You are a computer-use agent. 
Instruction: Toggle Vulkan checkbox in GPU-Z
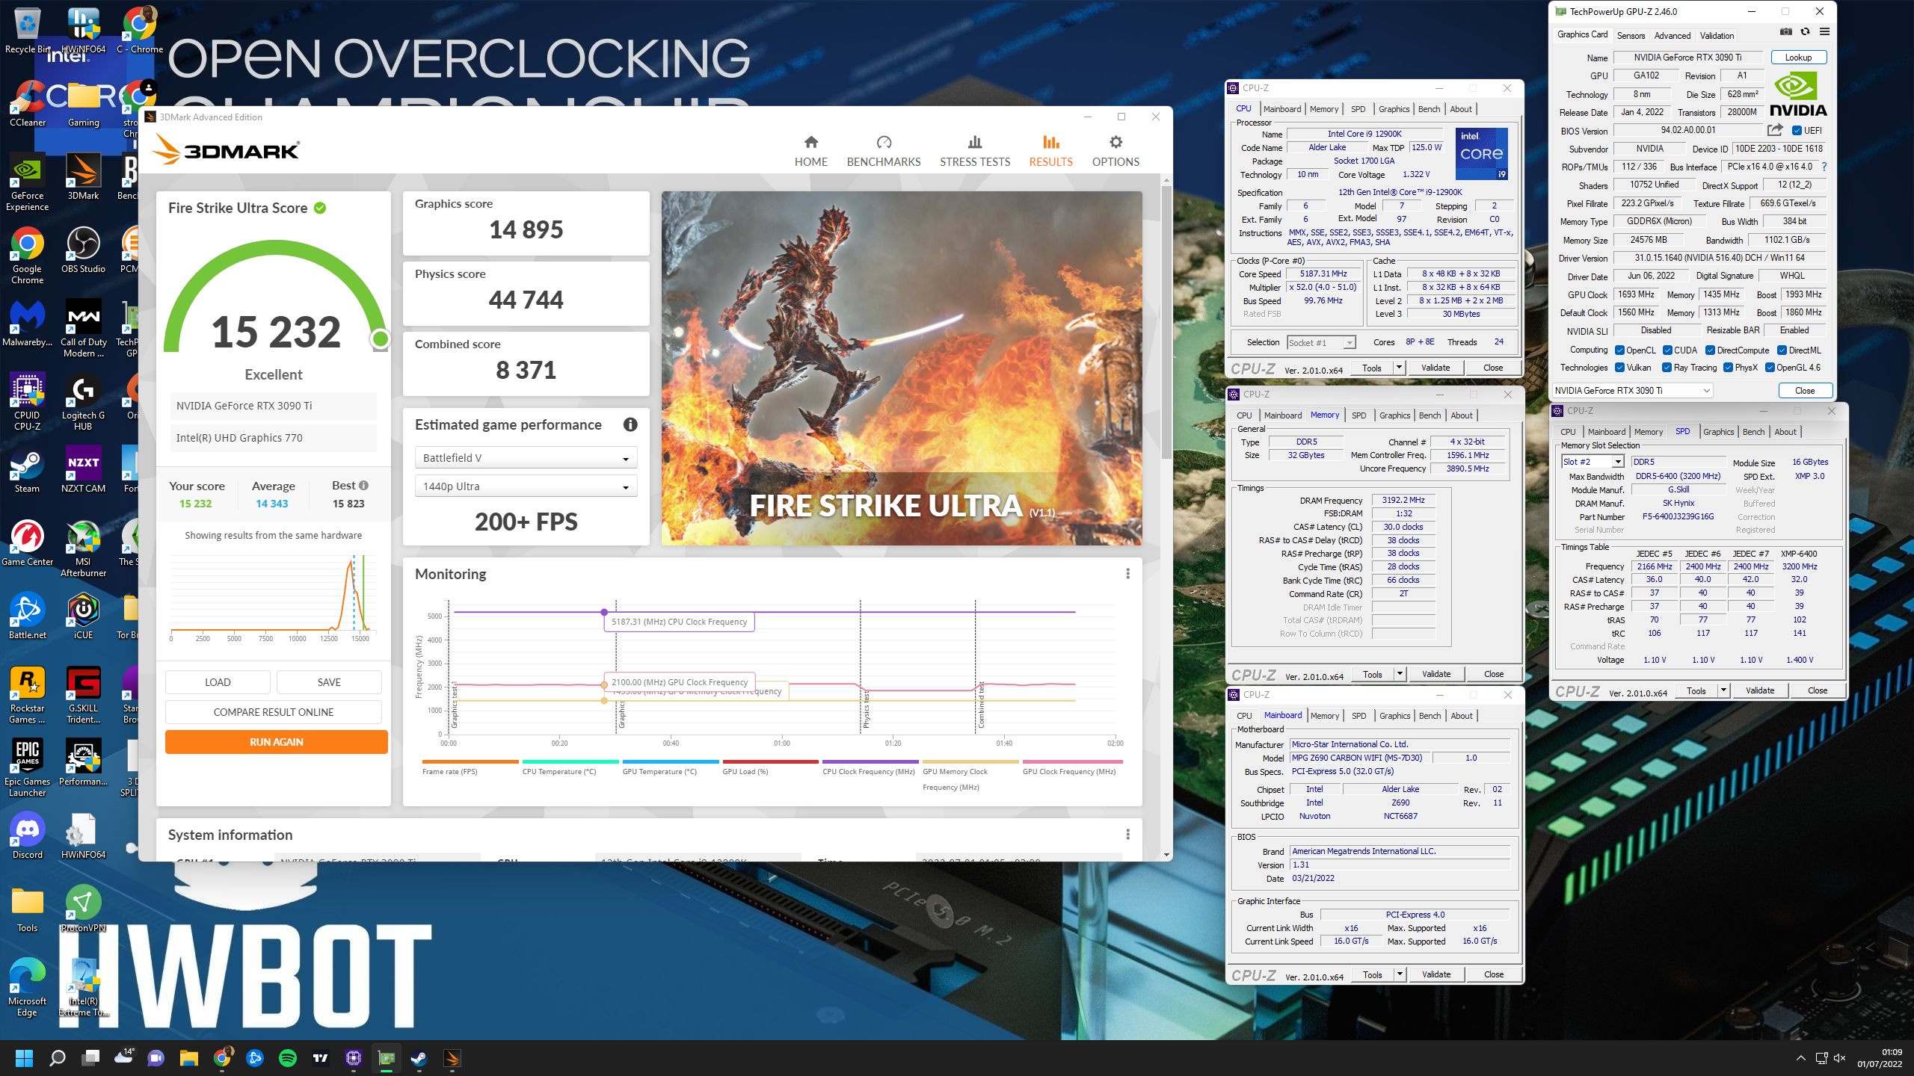tap(1619, 368)
